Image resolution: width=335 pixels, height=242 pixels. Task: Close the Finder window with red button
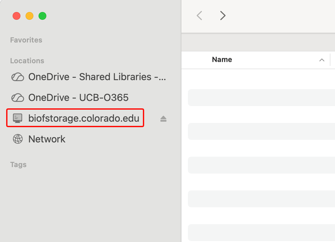[x=16, y=16]
